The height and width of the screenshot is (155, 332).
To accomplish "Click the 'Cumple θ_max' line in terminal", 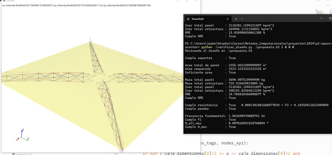I will pos(210,127).
